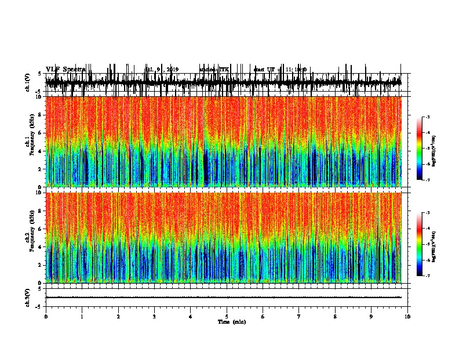The image size is (459, 355).
Task: Click time axis tick label '0'
Action: click(x=46, y=317)
